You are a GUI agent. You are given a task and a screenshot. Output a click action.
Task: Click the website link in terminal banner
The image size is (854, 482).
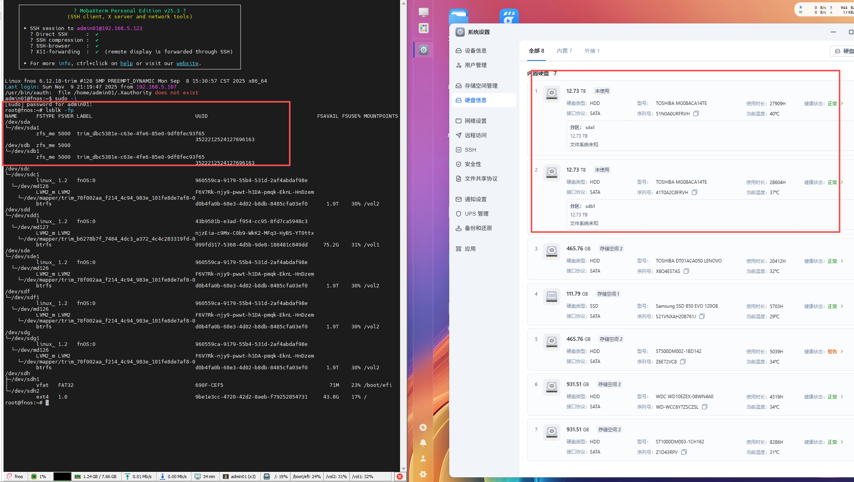click(187, 63)
